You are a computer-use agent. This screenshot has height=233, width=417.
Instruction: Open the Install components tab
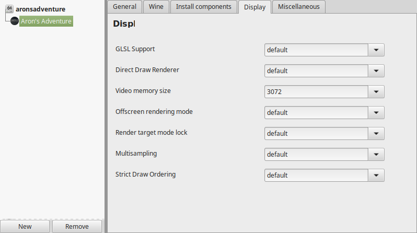(204, 7)
